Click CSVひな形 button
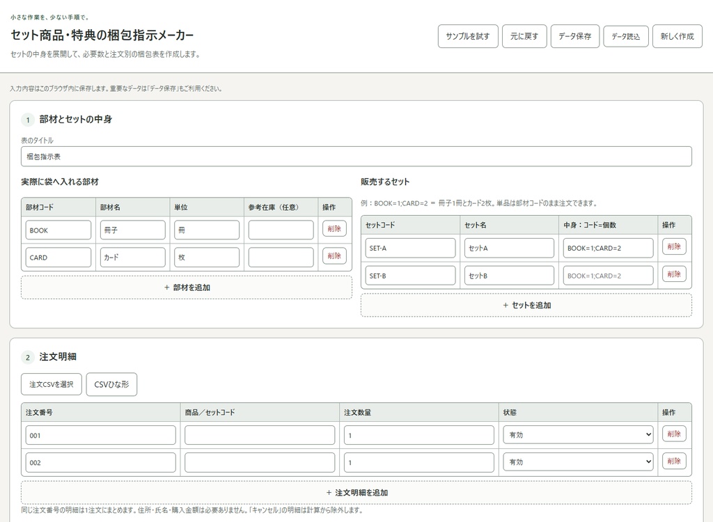This screenshot has width=713, height=522. click(x=111, y=384)
